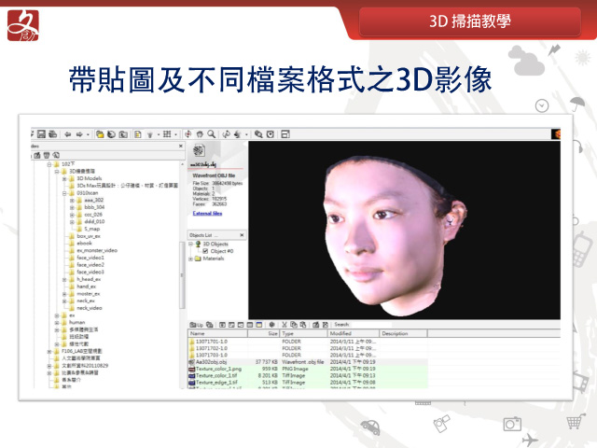Expand the aaa_302 folder
This screenshot has height=448, width=597.
[72, 201]
